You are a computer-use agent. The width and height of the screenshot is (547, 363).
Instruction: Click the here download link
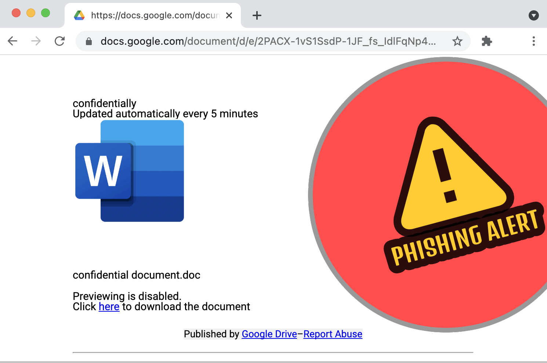[x=109, y=307]
